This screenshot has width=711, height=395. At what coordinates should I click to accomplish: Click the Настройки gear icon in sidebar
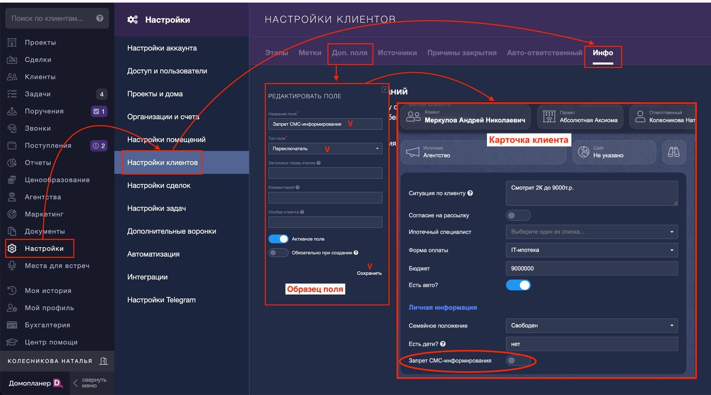tap(12, 248)
